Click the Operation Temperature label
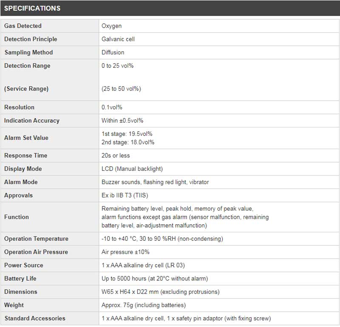 pos(36,239)
